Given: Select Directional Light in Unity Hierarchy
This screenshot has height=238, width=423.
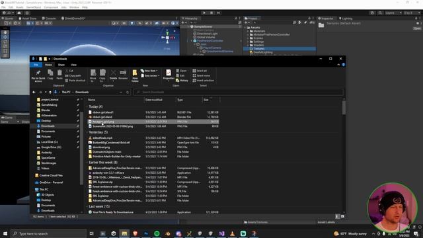Looking at the screenshot, I should pyautogui.click(x=207, y=34).
